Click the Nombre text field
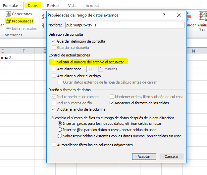Viewport: 207px width, 175px height. (125, 25)
